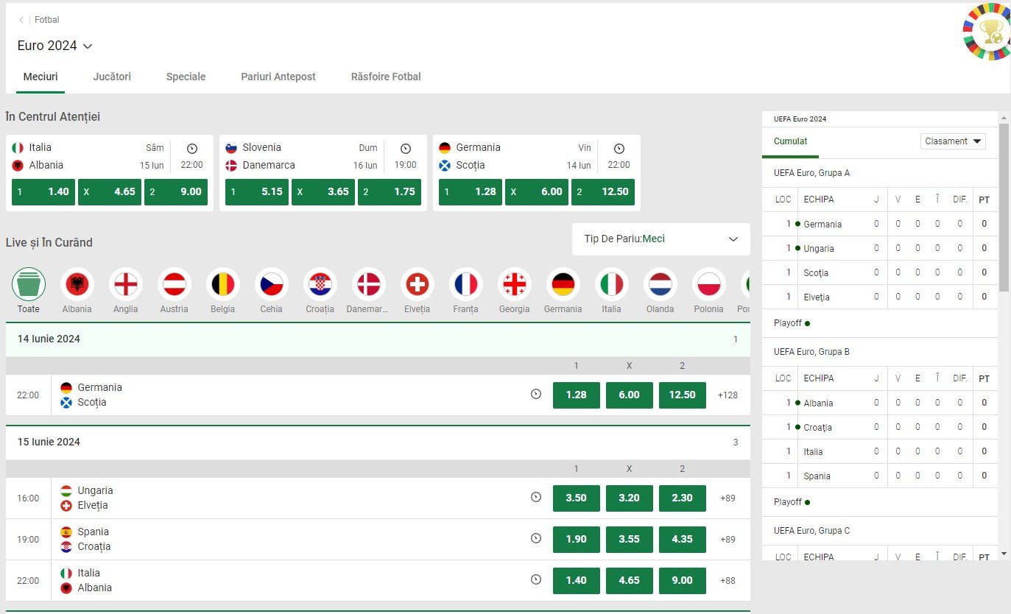The image size is (1011, 614).
Task: Filter matches by Franța flag
Action: coord(466,284)
